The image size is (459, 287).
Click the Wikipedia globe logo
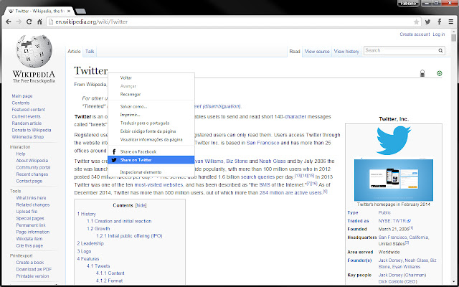click(x=34, y=51)
